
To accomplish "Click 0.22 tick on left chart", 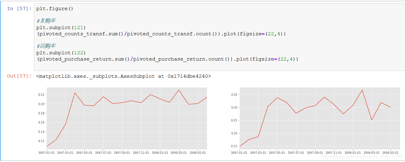I will (x=41, y=95).
